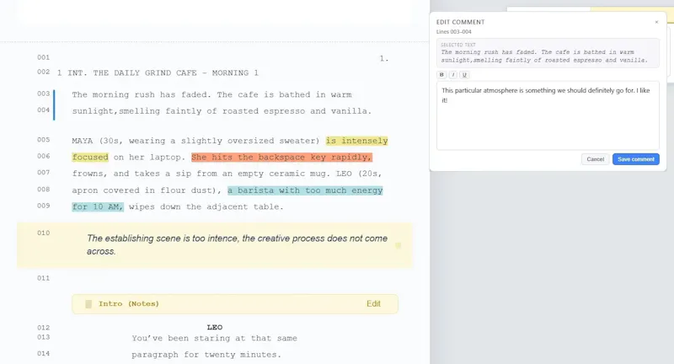Select the teal highlight 'for 10 AM,'
Image resolution: width=674 pixels, height=364 pixels.
[98, 206]
